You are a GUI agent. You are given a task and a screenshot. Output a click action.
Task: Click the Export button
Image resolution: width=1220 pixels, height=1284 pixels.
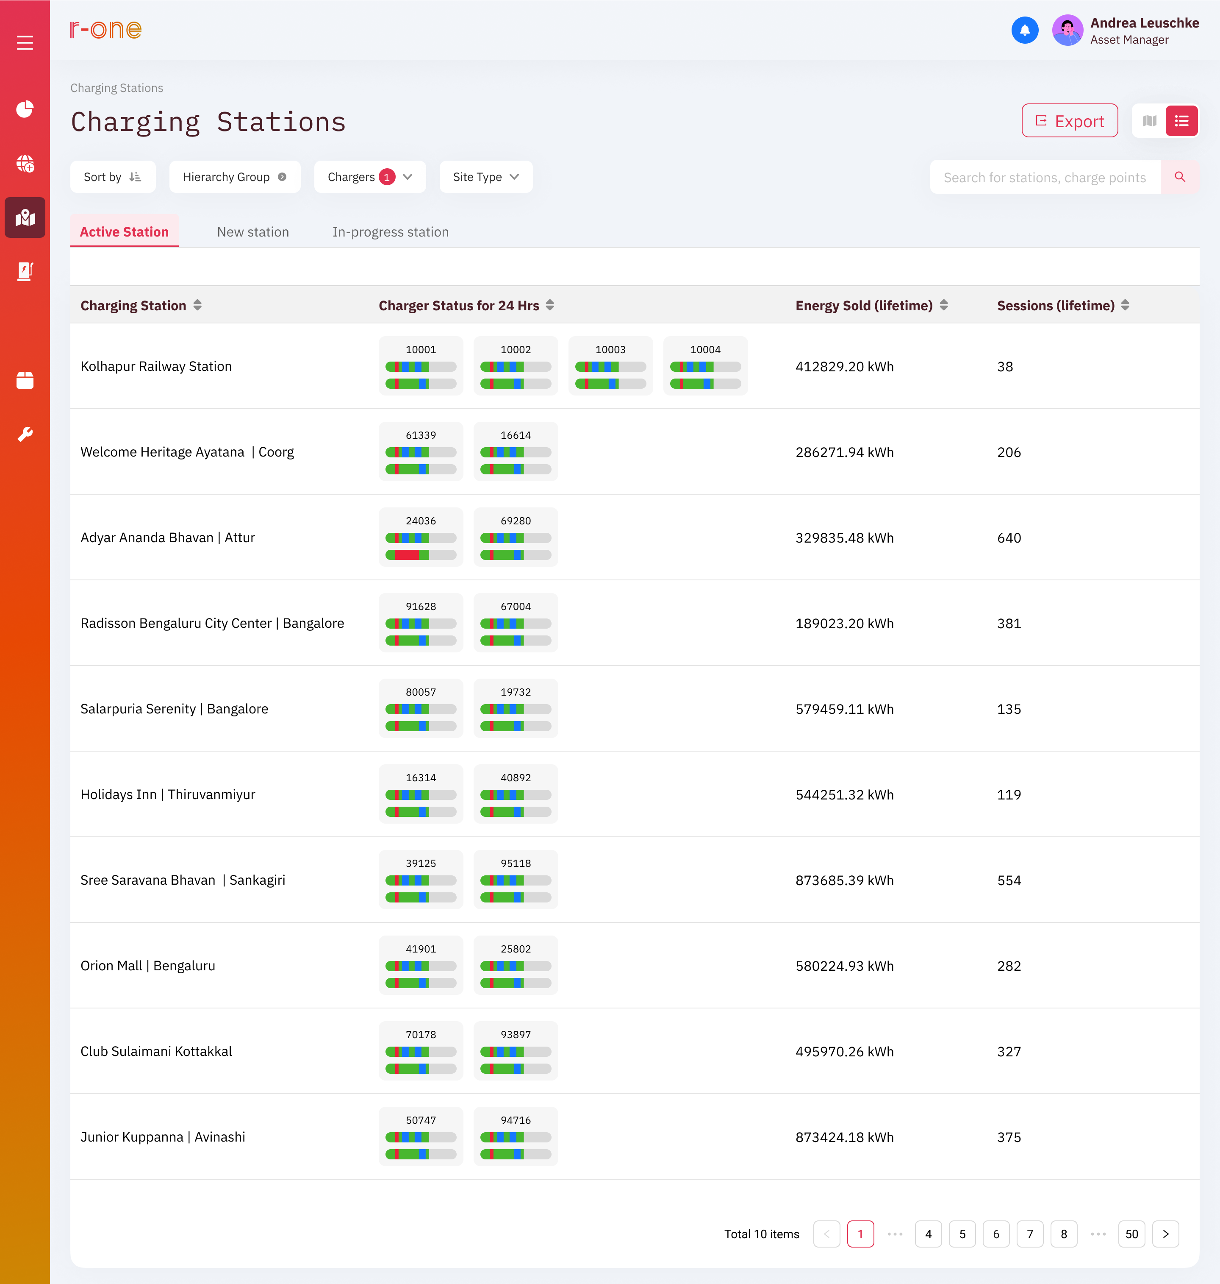point(1069,121)
